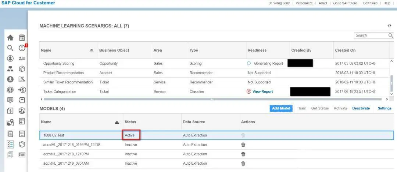Viewport: 397px width, 172px height.
Task: Open the stacked documents sidebar icon
Action: (x=10, y=134)
